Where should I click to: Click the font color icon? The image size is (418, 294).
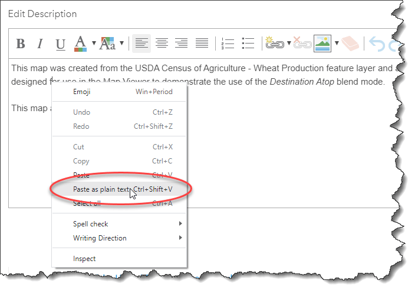click(x=80, y=43)
